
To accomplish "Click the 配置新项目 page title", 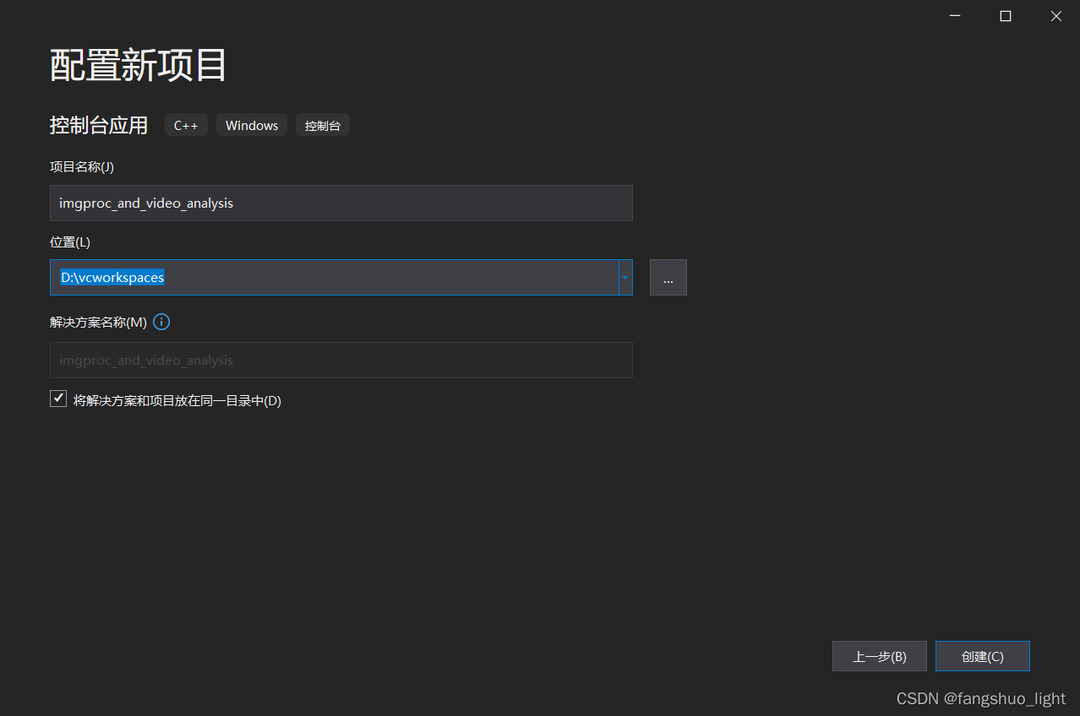I will click(138, 65).
